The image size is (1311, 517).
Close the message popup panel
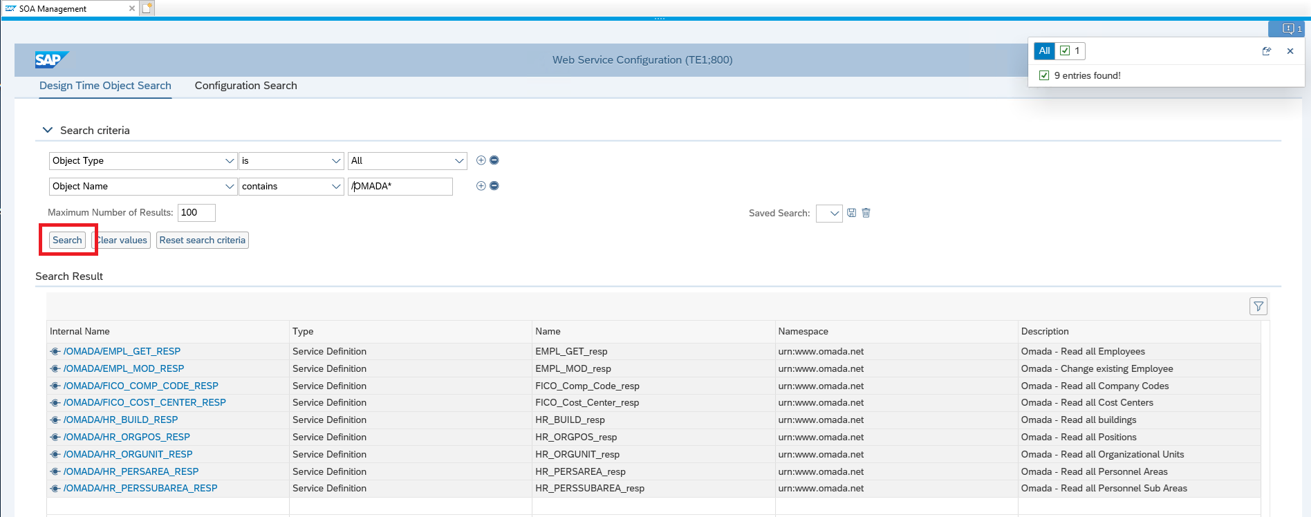(x=1290, y=51)
